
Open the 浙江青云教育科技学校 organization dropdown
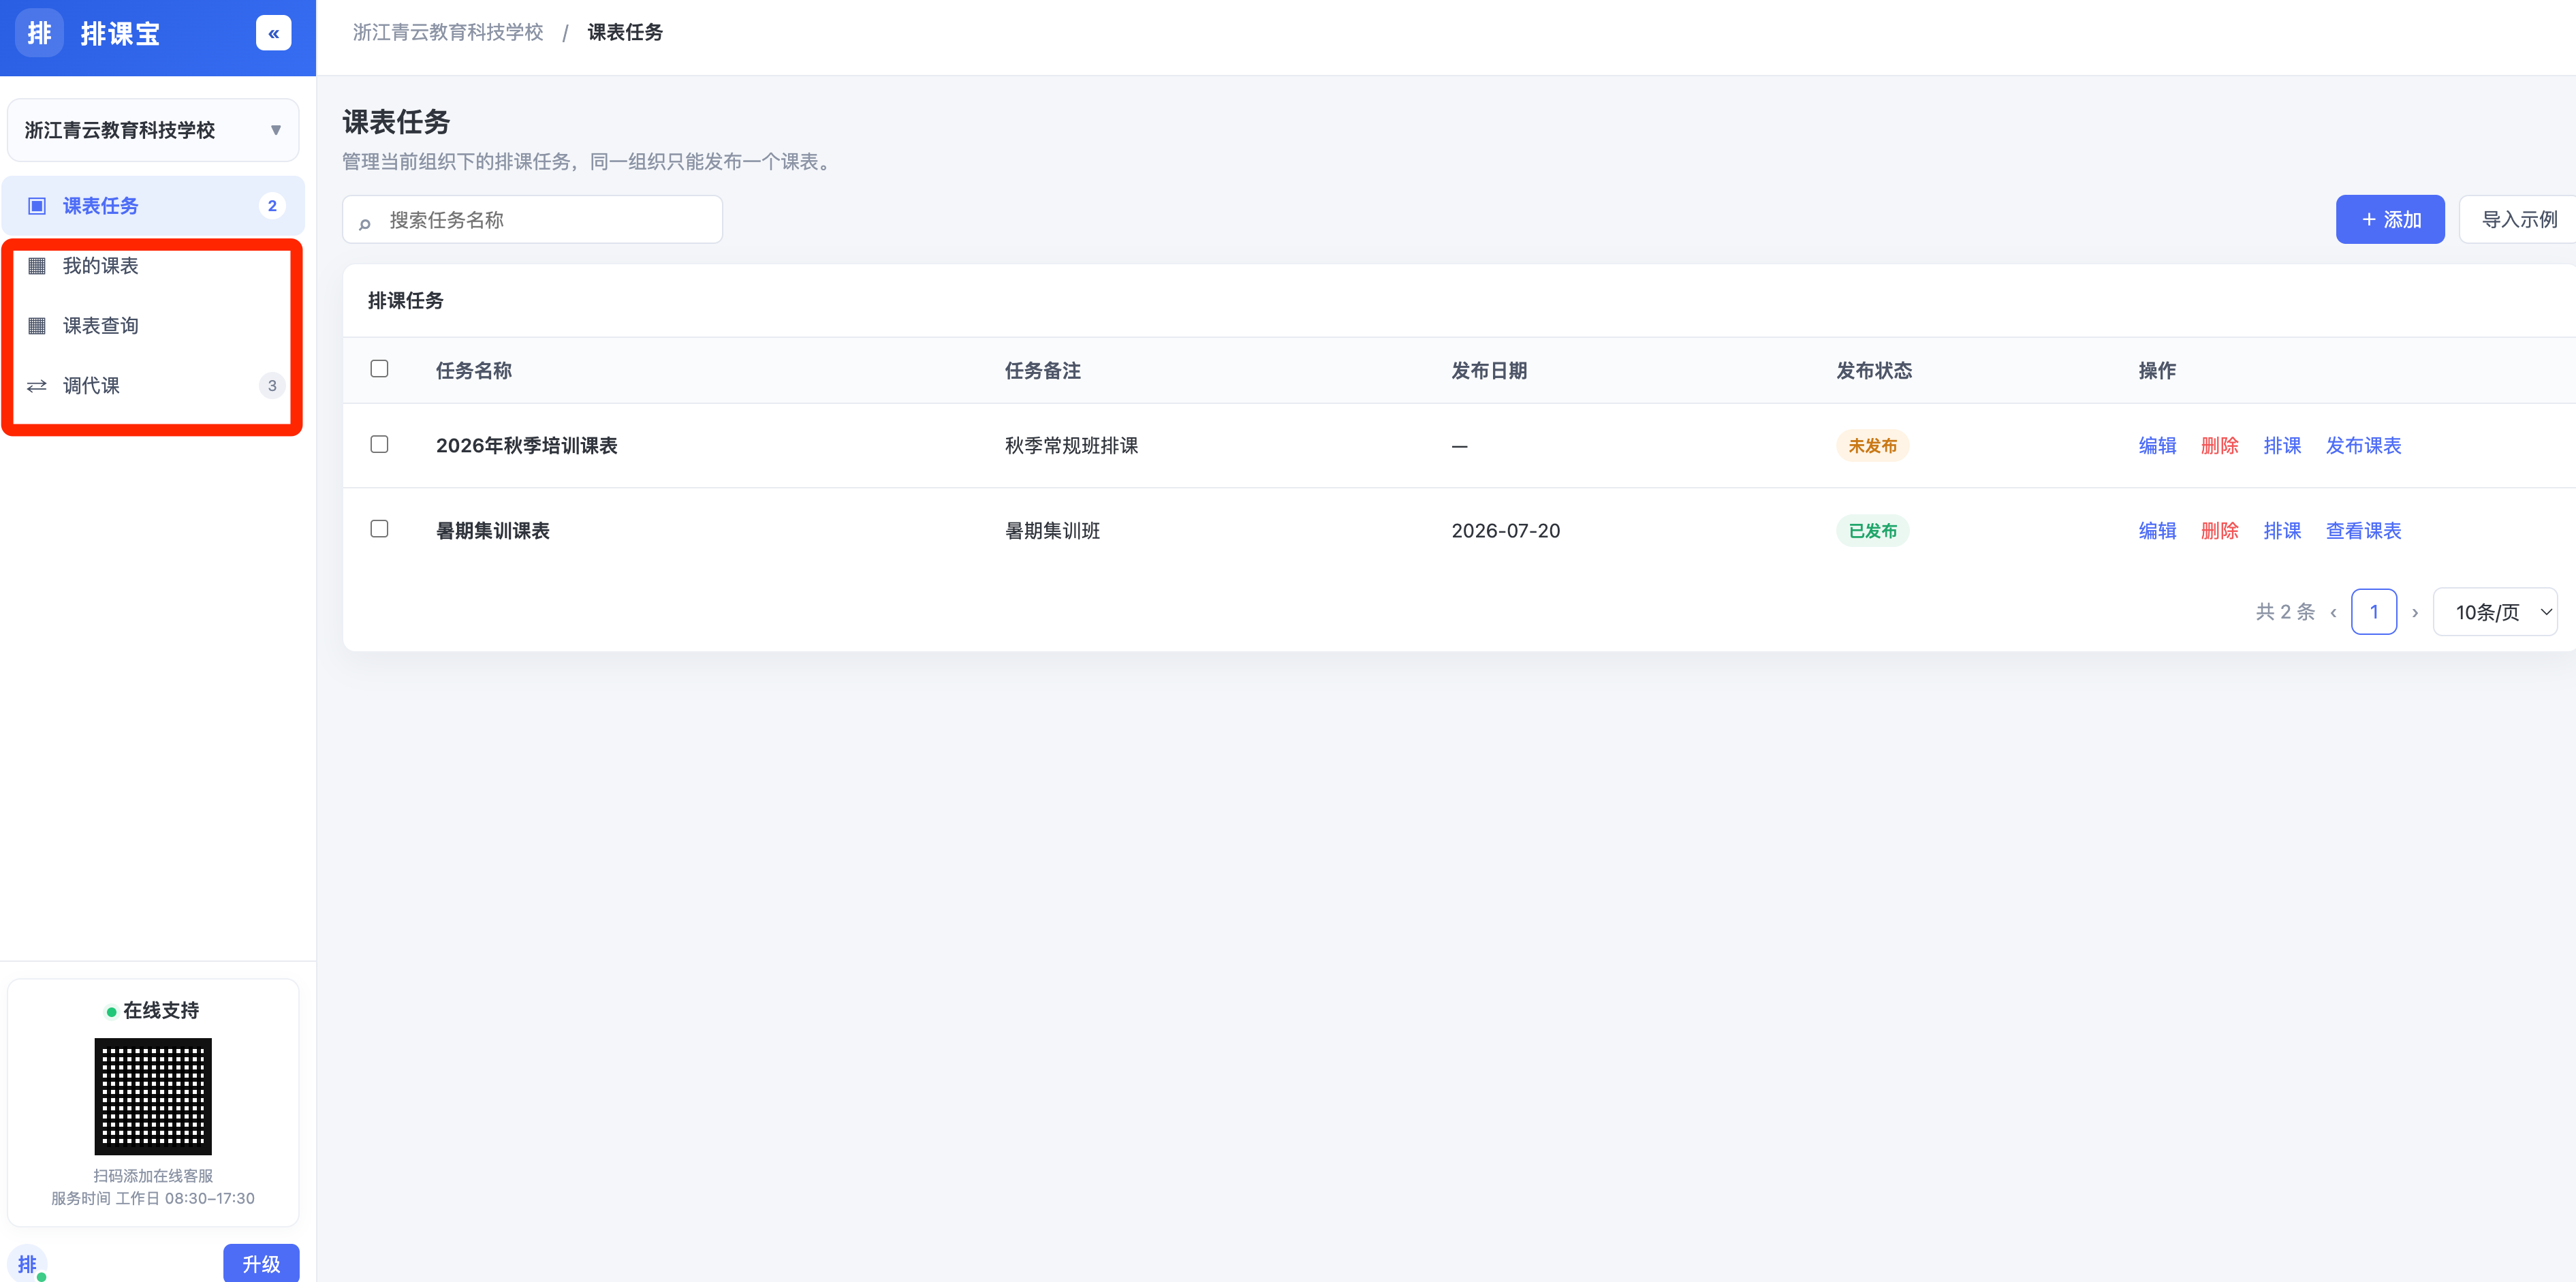click(153, 130)
